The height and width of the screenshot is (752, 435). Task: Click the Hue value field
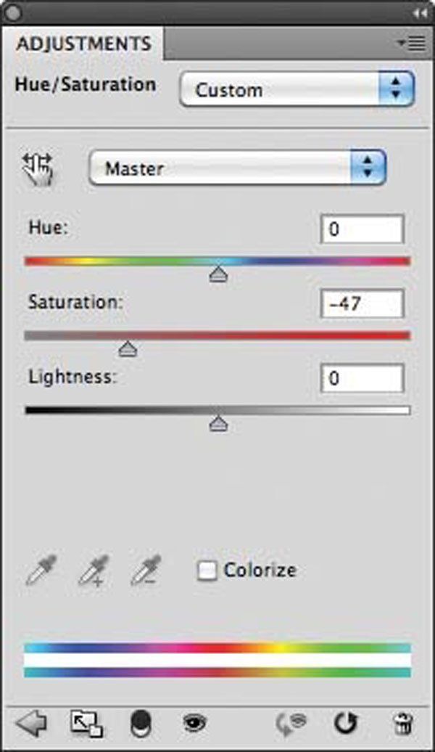362,229
